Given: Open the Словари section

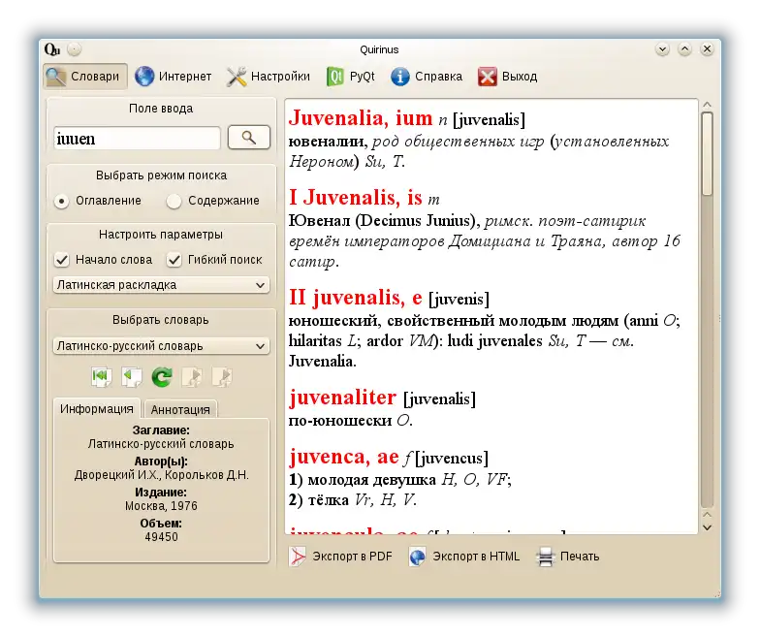Looking at the screenshot, I should (85, 77).
